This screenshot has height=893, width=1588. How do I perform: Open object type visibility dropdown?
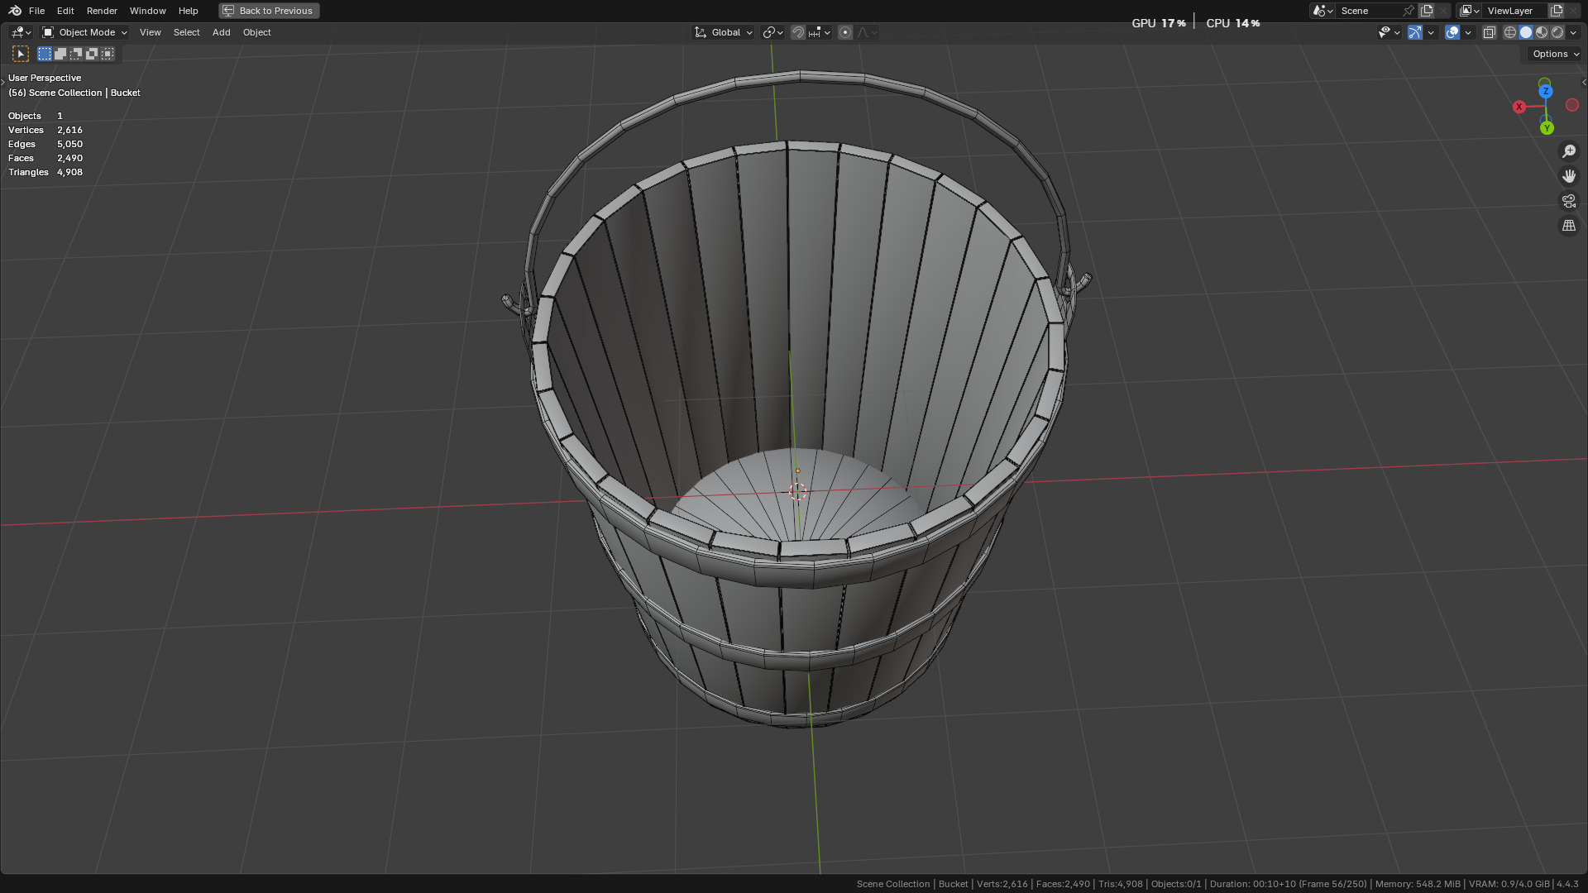click(x=1389, y=32)
